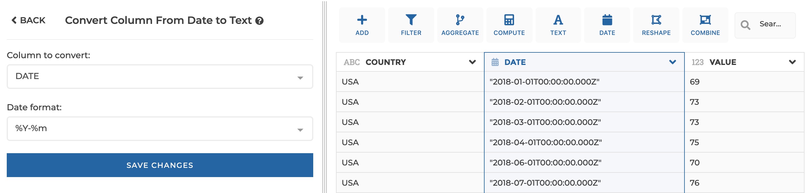Open the Column to convert dropdown

pyautogui.click(x=160, y=77)
